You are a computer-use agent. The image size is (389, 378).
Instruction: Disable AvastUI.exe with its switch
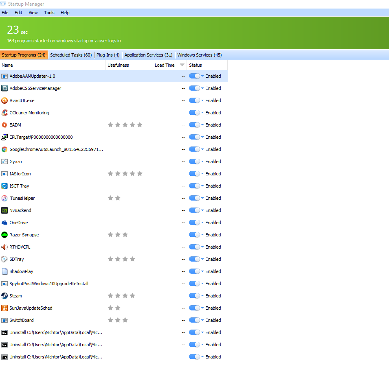click(194, 101)
